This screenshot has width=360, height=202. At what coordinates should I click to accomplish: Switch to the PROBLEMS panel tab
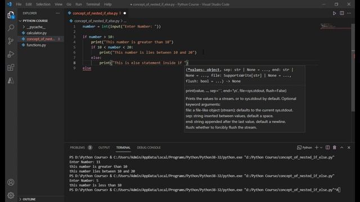78,148
